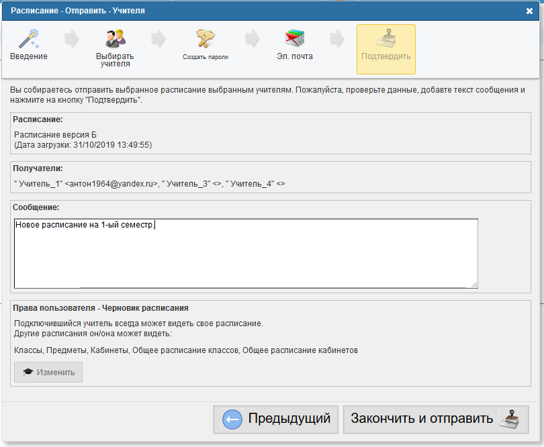Click the stamp icon on Закончить и отправить
Image resolution: width=544 pixels, height=447 pixels.
point(510,419)
